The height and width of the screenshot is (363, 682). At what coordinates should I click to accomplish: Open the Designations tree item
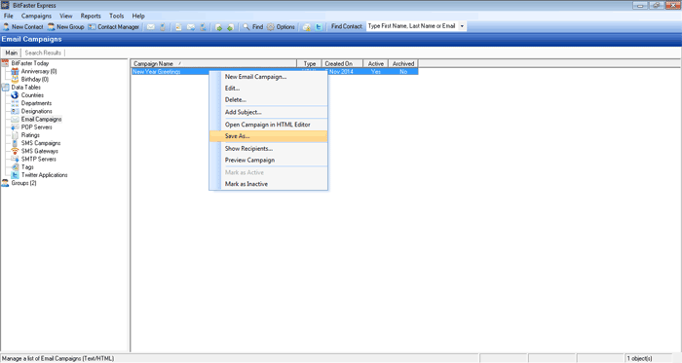(32, 111)
